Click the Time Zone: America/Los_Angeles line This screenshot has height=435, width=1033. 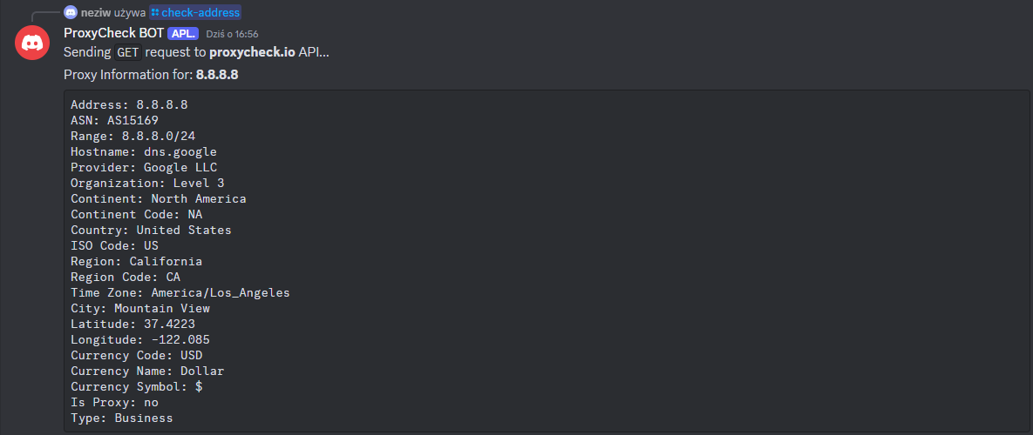(180, 292)
